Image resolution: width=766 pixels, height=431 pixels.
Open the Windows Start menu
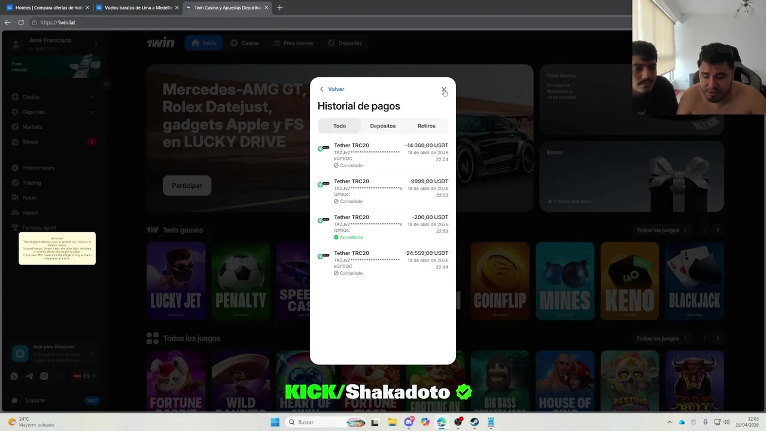[x=275, y=422]
